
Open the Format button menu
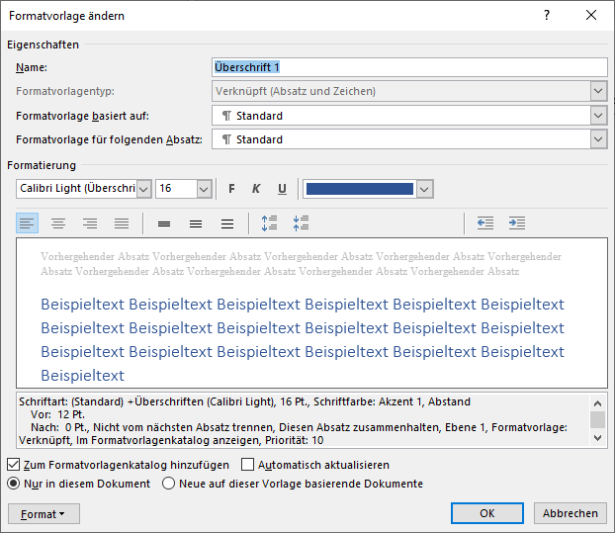pyautogui.click(x=44, y=514)
